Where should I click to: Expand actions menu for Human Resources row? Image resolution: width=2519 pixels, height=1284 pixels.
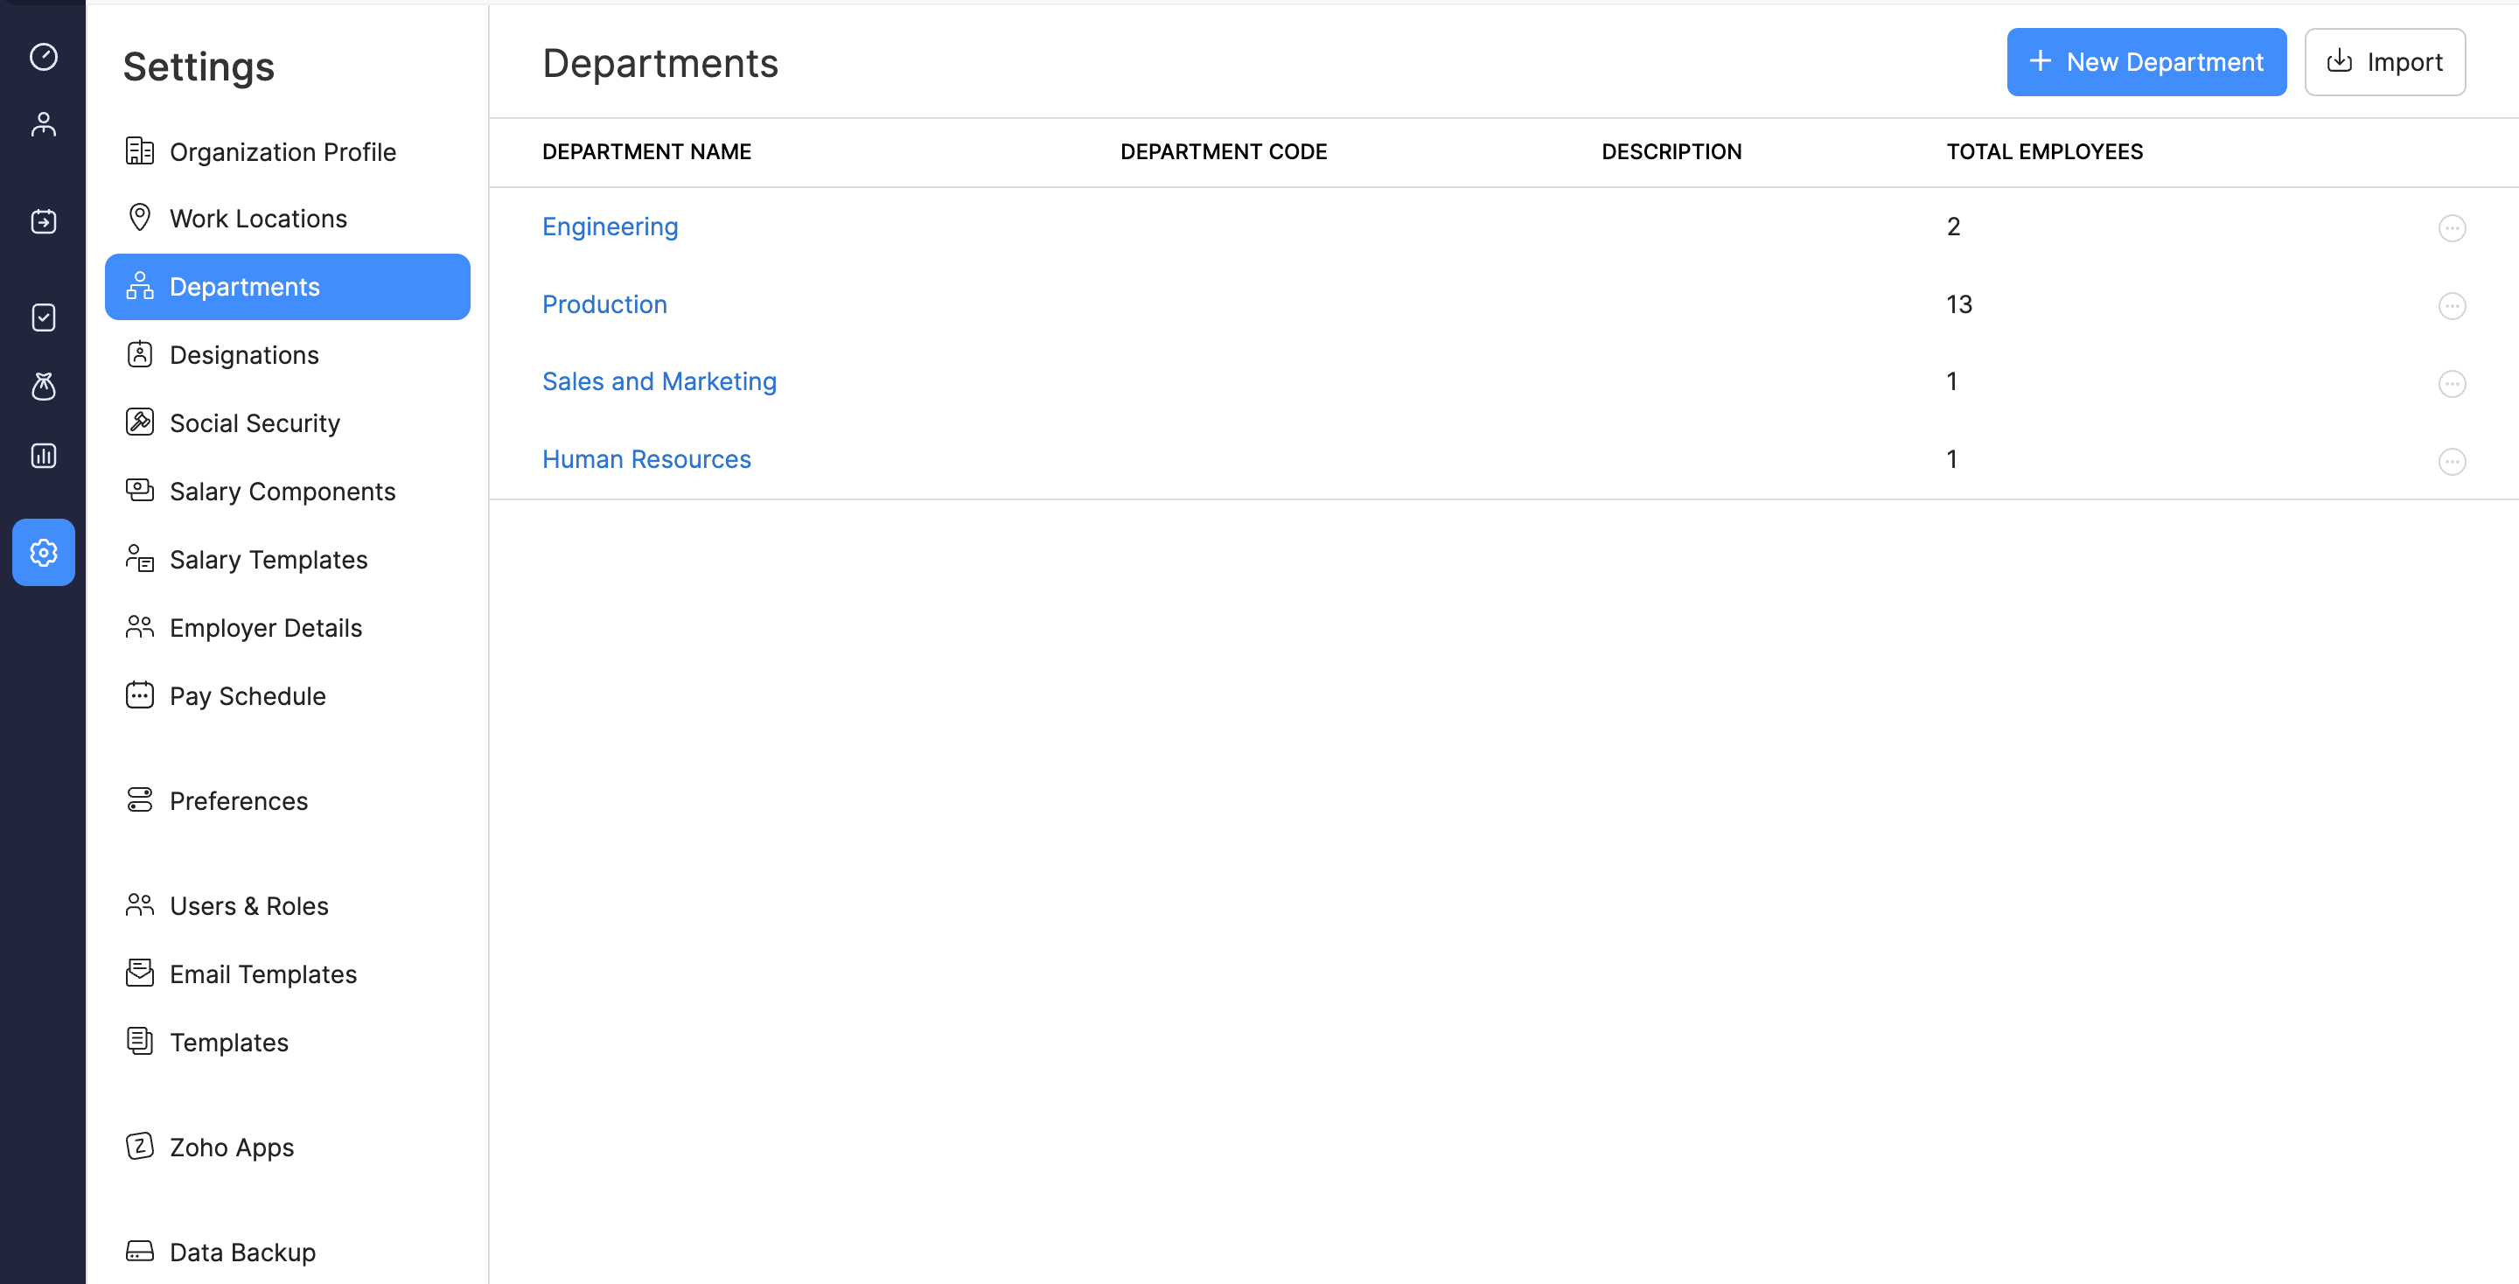(x=2451, y=461)
